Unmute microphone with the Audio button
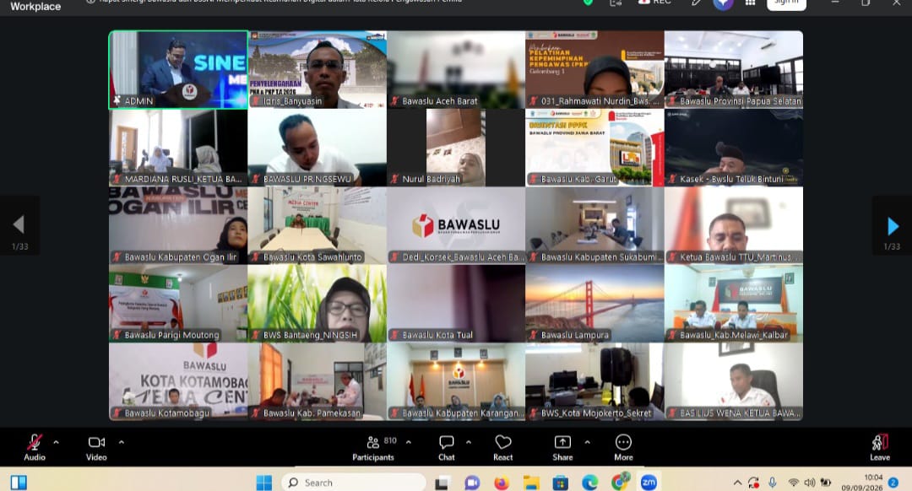912x491 pixels. [35, 447]
